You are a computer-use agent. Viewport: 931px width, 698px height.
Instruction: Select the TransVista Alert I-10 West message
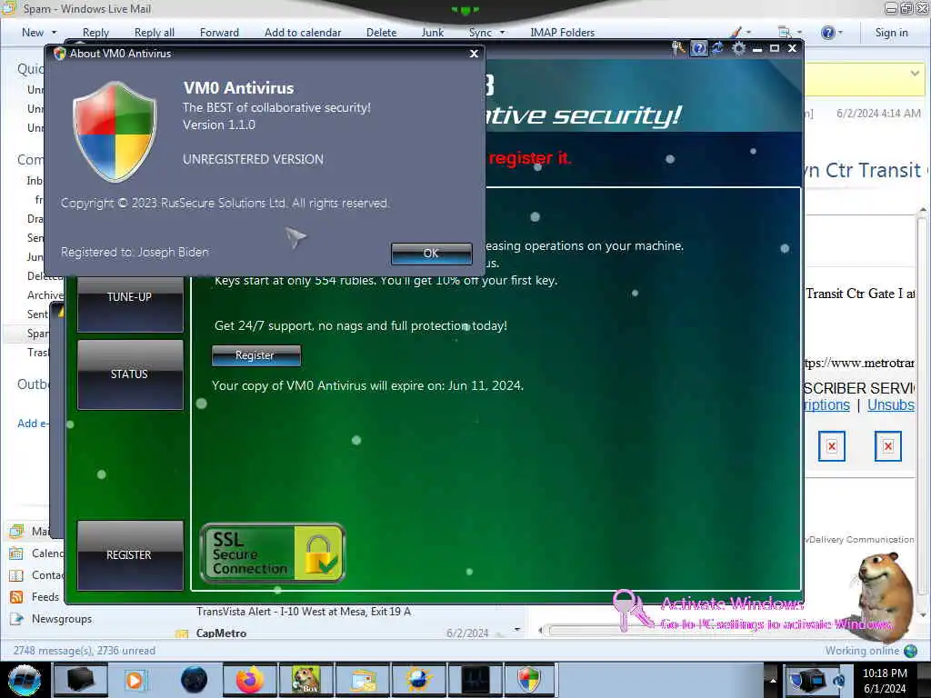[304, 612]
